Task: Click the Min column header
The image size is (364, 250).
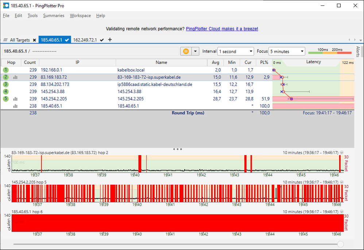Action: [232, 62]
